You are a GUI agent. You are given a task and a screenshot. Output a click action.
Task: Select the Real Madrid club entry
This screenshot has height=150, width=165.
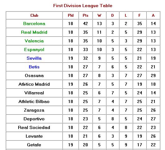[34, 32]
